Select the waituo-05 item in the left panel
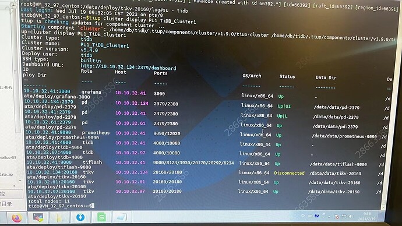Image resolution: width=402 pixels, height=226 pixels. pos(8,157)
